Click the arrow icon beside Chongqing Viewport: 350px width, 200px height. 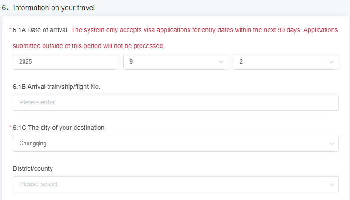pyautogui.click(x=331, y=144)
